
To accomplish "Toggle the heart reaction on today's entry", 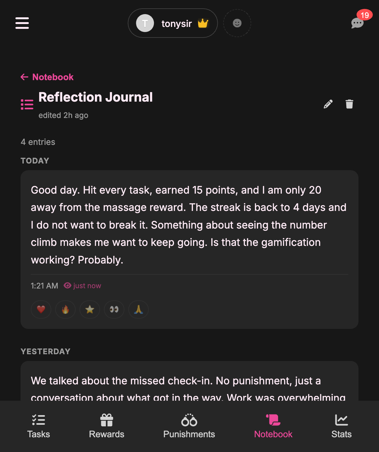I will (x=41, y=309).
